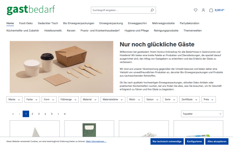Viewport: 233px width, 146px height.
Task: Go to page 3
Action: pos(39,114)
